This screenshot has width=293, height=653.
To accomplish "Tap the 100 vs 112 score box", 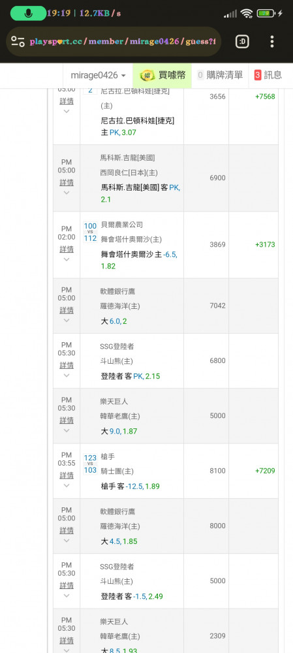I will [90, 232].
